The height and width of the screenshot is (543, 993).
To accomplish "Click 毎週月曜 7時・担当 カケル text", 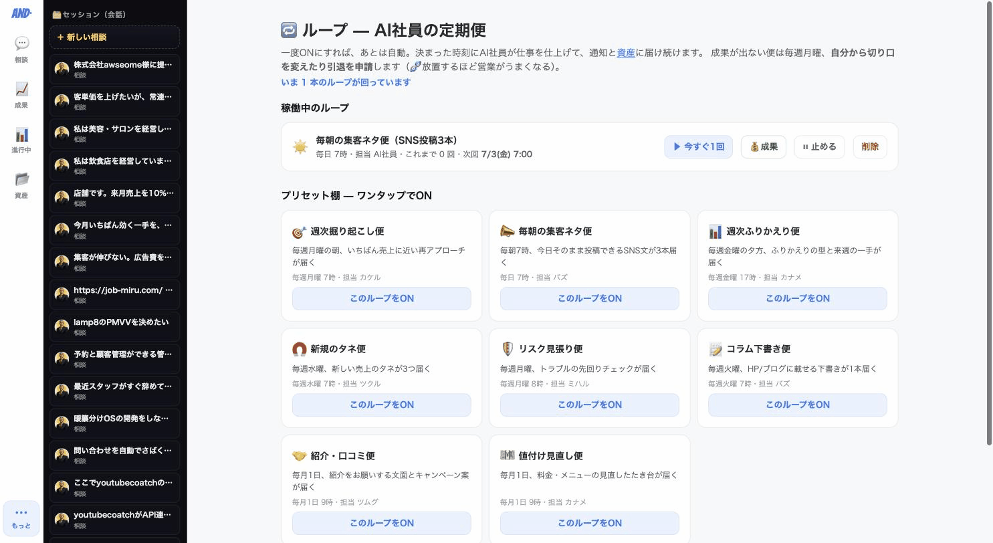I will click(336, 278).
